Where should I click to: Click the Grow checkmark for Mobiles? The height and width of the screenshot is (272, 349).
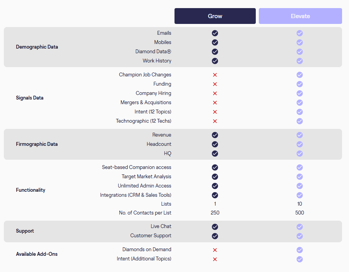coord(215,42)
